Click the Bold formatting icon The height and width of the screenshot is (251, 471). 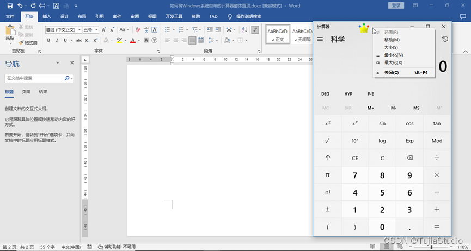pos(48,40)
